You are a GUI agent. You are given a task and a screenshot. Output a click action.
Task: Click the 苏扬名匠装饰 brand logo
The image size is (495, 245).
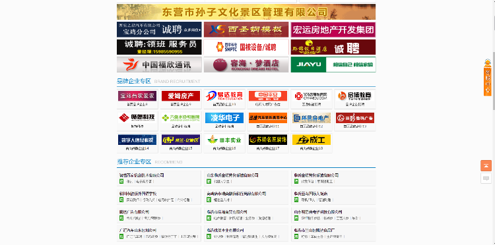click(268, 140)
